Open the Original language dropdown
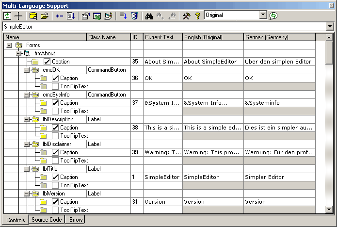 [x=263, y=16]
